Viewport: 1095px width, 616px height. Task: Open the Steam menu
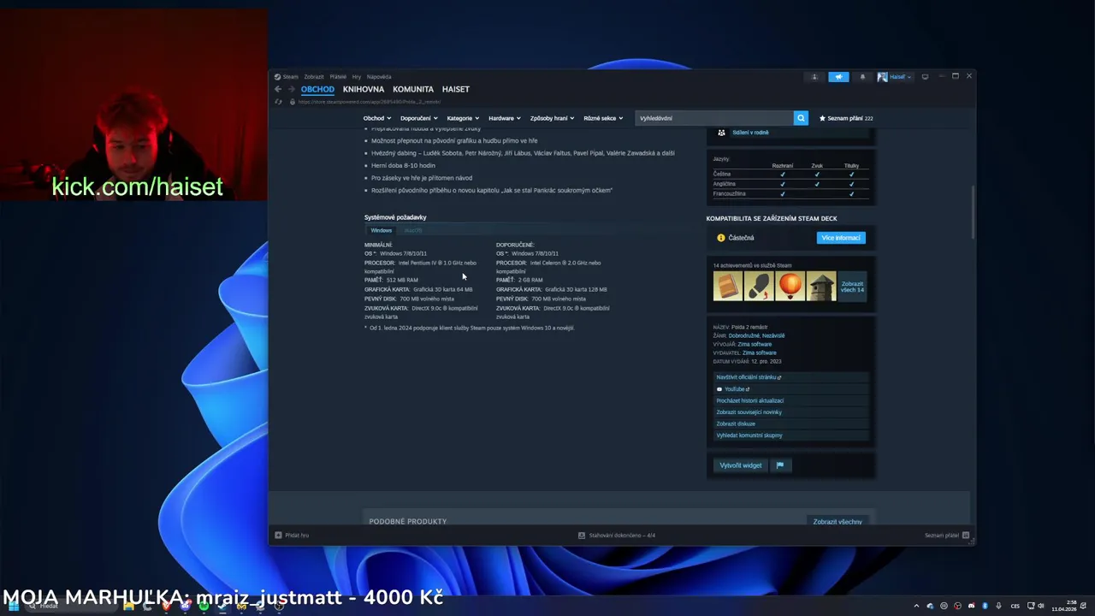287,77
